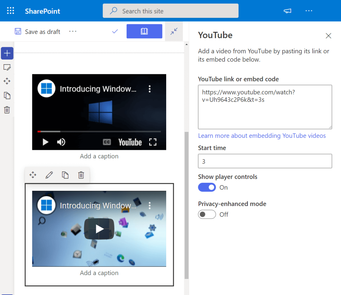Click the Search this site box

pyautogui.click(x=170, y=11)
